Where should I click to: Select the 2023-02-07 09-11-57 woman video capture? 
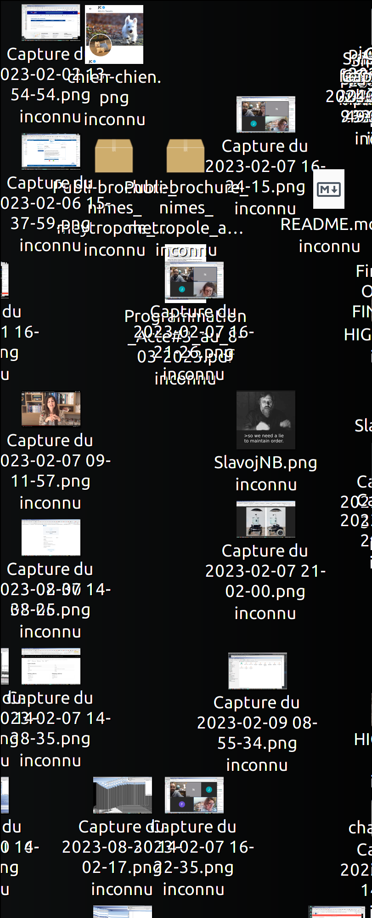coord(51,409)
